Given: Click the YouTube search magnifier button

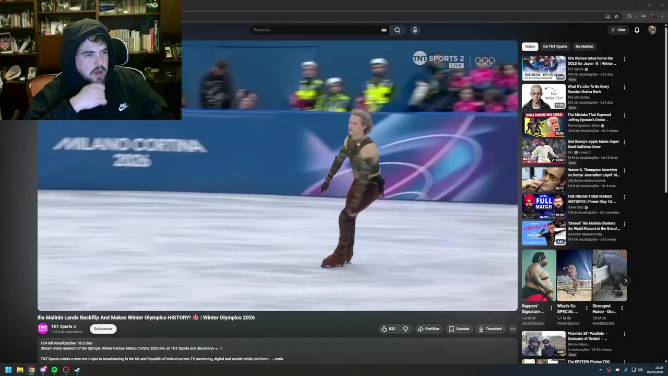Looking at the screenshot, I should pyautogui.click(x=397, y=30).
